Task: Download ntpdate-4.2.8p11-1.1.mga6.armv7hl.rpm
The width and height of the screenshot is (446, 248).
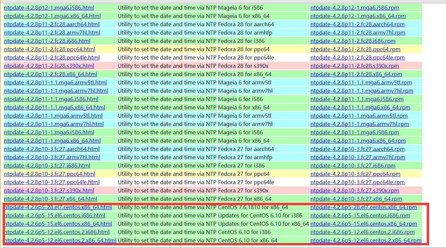Action: (x=362, y=91)
